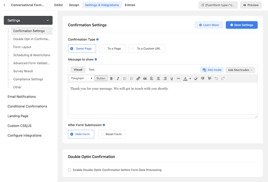
Task: Open the Paragraph format dropdown
Action: [81, 78]
